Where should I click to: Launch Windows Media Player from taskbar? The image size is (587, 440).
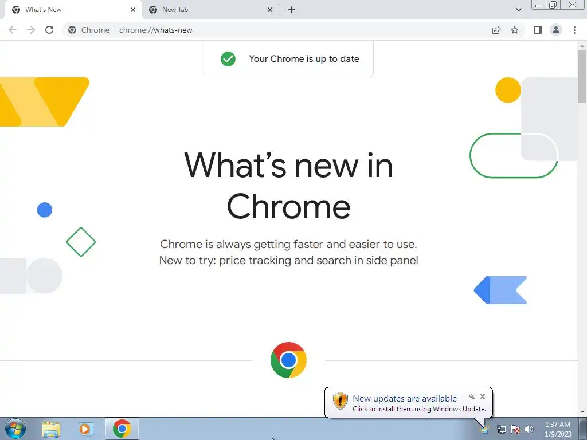point(86,429)
